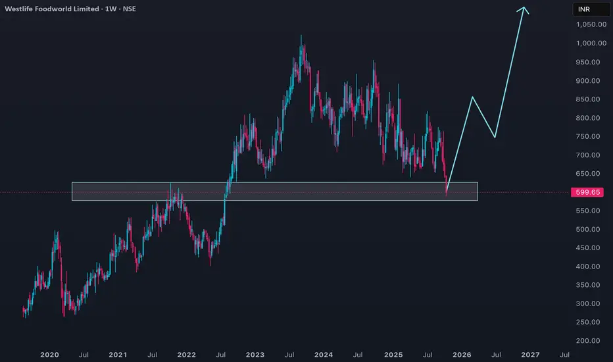This screenshot has width=613, height=362.
Task: Click the 2023 label on time axis
Action: tap(255, 355)
